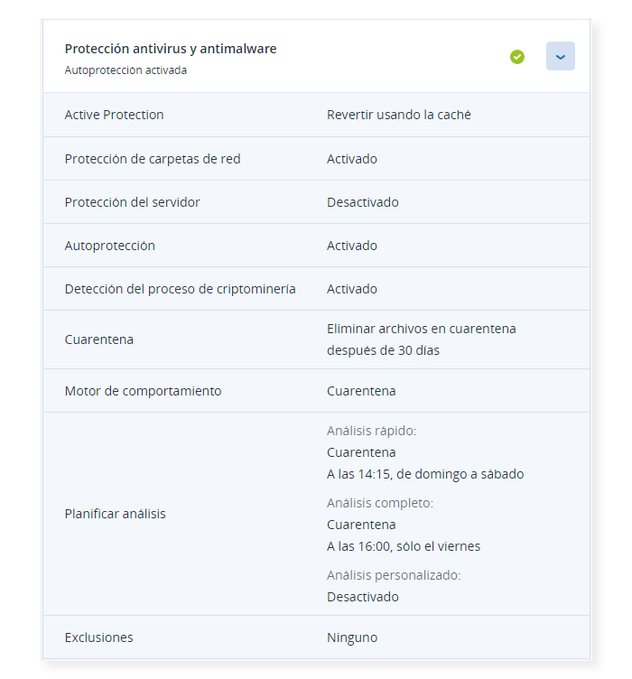Screen dimensions: 632x679
Task: Click the green check status icon
Action: [516, 57]
